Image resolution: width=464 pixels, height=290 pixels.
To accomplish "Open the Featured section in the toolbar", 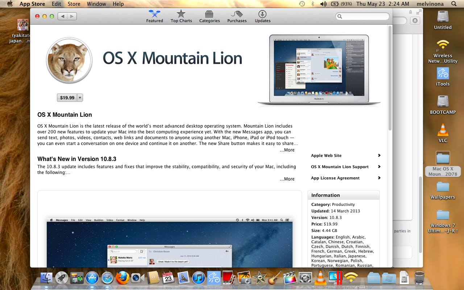I will (x=154, y=16).
